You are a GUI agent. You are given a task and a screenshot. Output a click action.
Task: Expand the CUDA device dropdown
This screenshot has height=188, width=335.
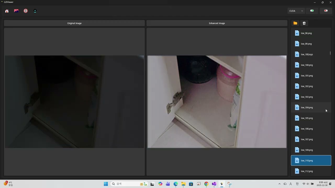pos(296,11)
